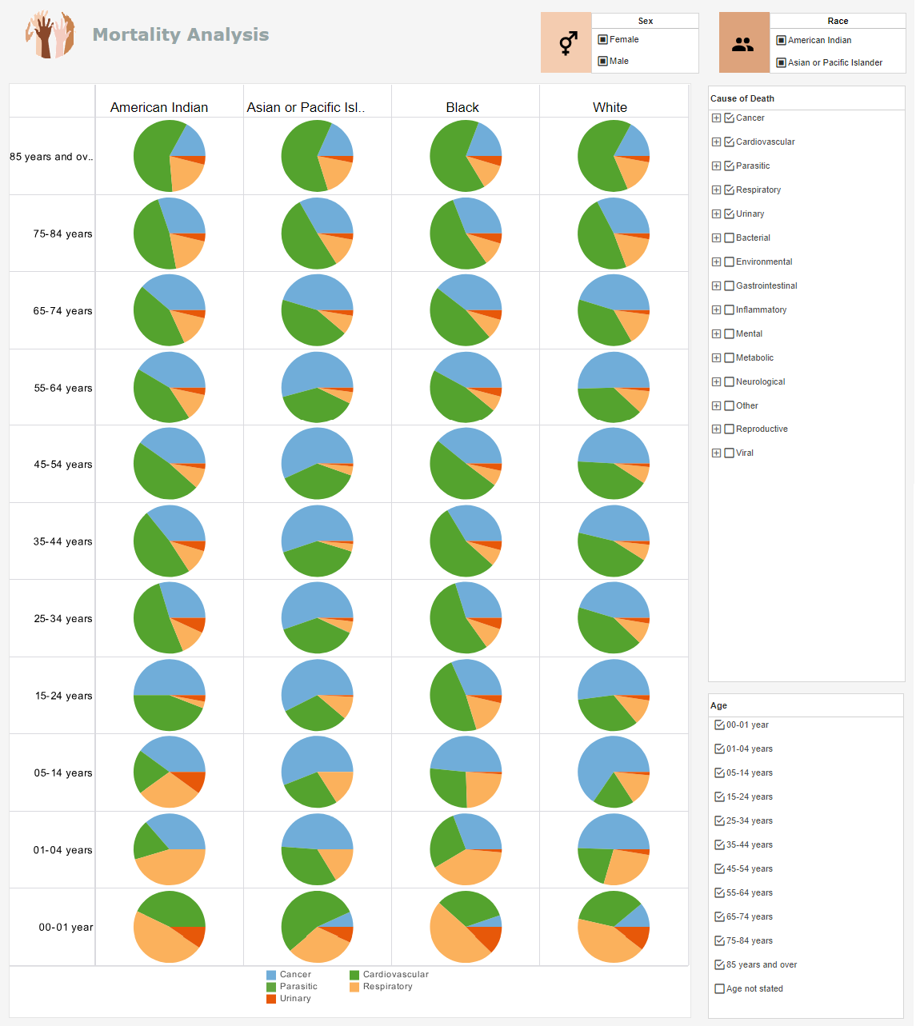This screenshot has width=916, height=1026.
Task: Enable the Age not stated checkbox
Action: pos(718,988)
